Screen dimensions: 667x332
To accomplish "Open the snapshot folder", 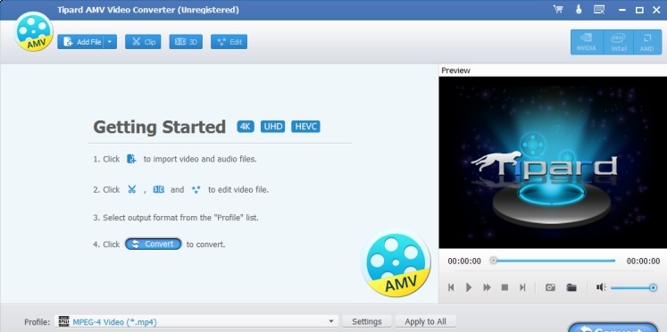I will [571, 287].
